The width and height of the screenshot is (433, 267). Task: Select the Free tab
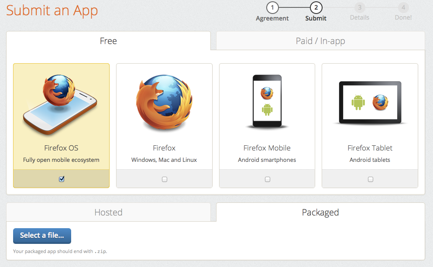point(108,41)
